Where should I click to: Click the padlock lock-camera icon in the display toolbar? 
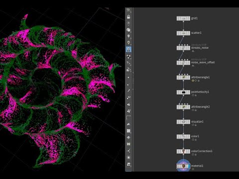point(128,17)
